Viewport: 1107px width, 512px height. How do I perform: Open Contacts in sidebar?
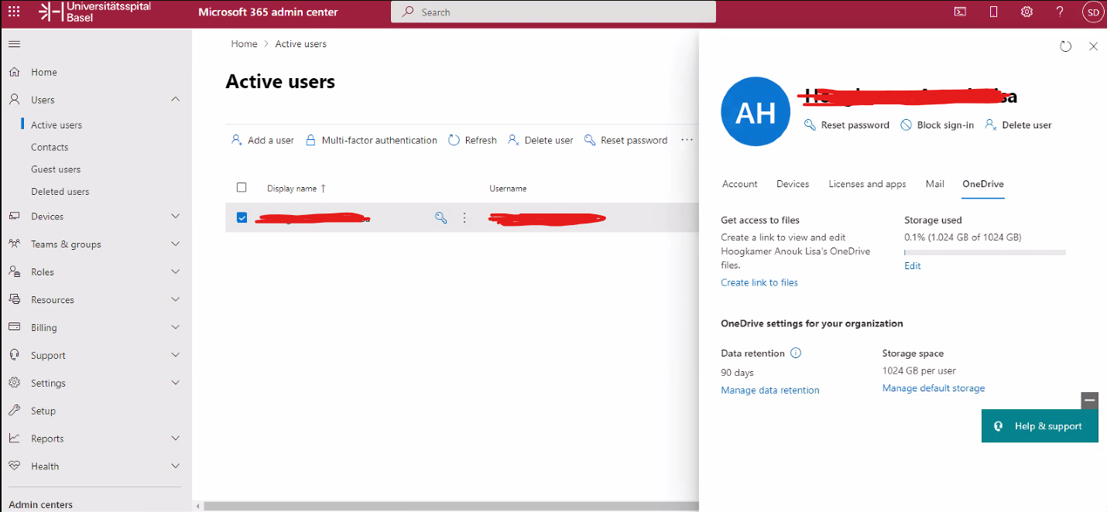(x=50, y=147)
